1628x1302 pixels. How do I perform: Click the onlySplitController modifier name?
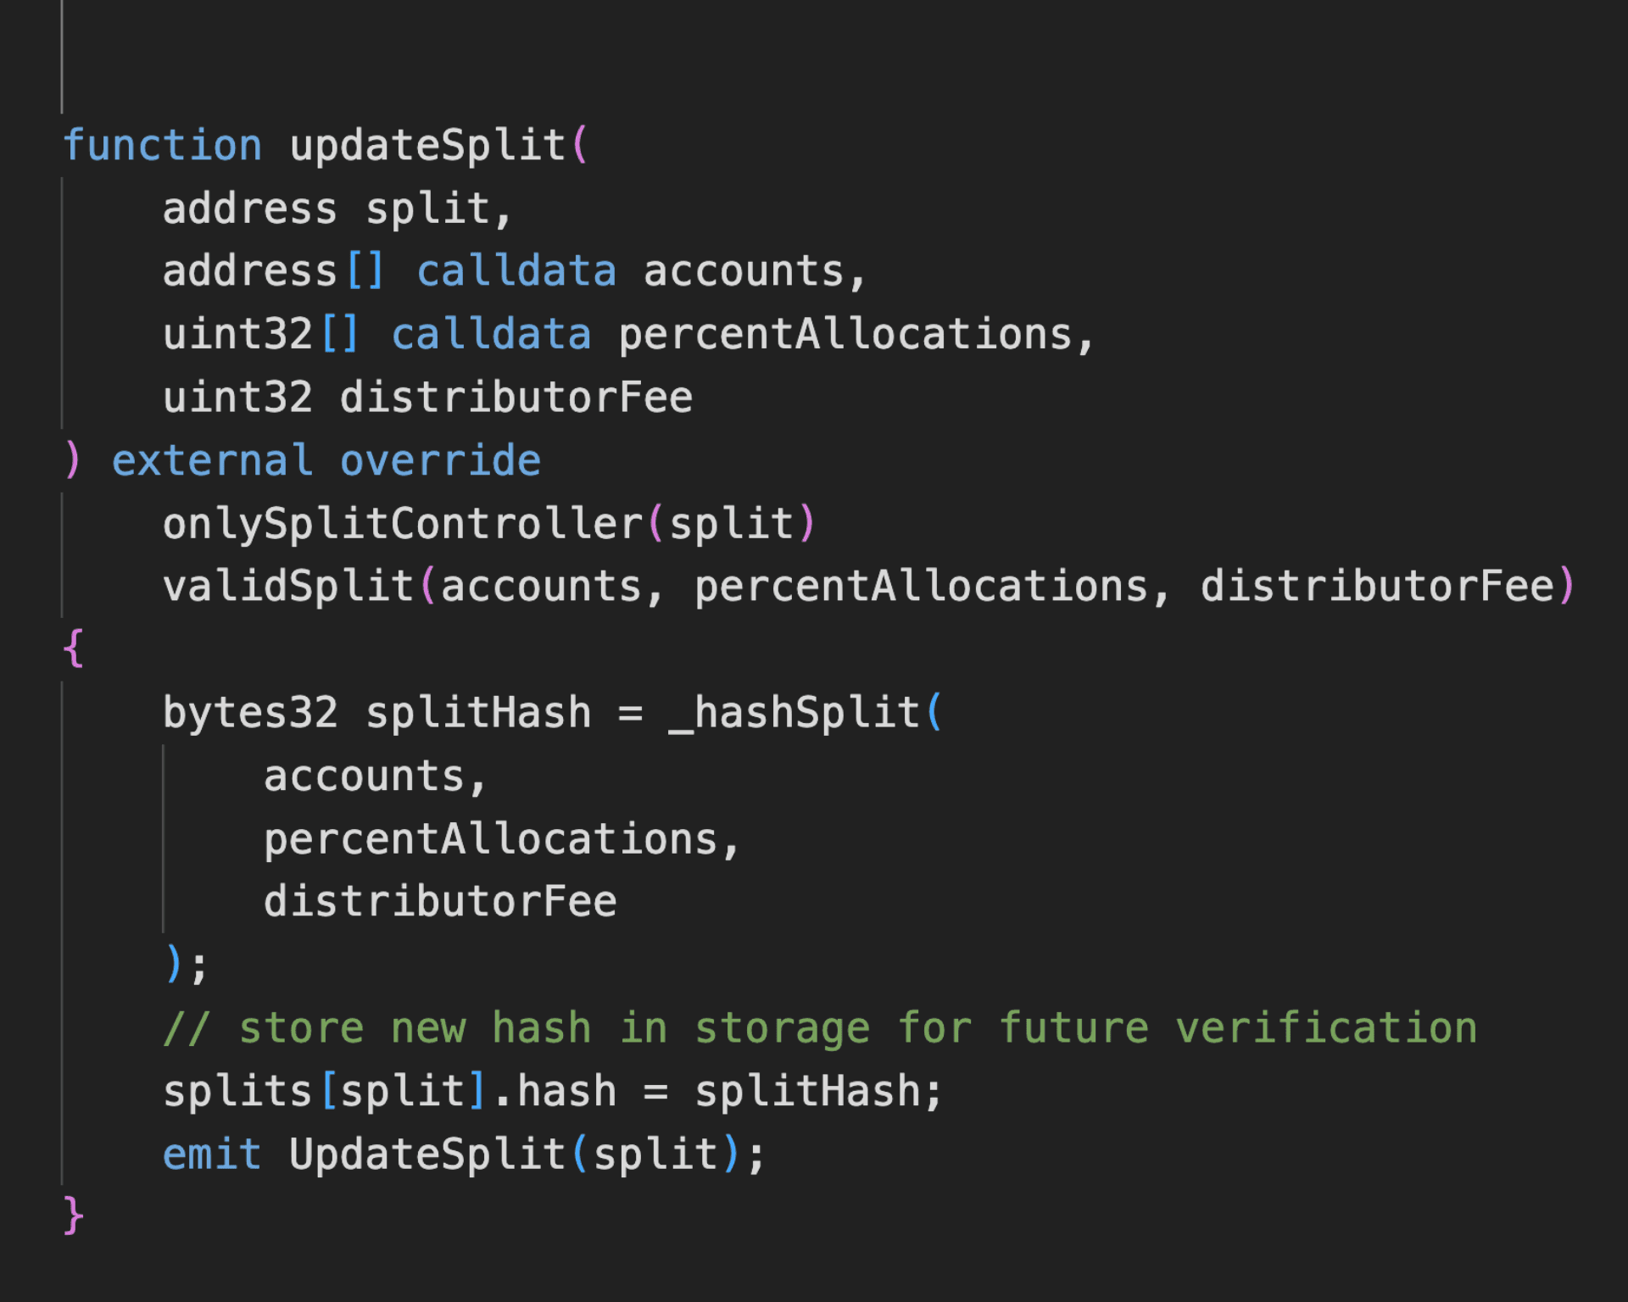click(403, 524)
